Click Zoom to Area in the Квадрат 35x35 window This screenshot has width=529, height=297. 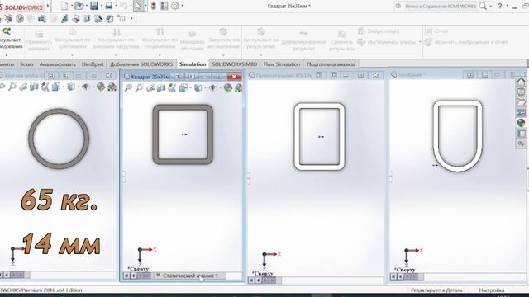[x=139, y=88]
